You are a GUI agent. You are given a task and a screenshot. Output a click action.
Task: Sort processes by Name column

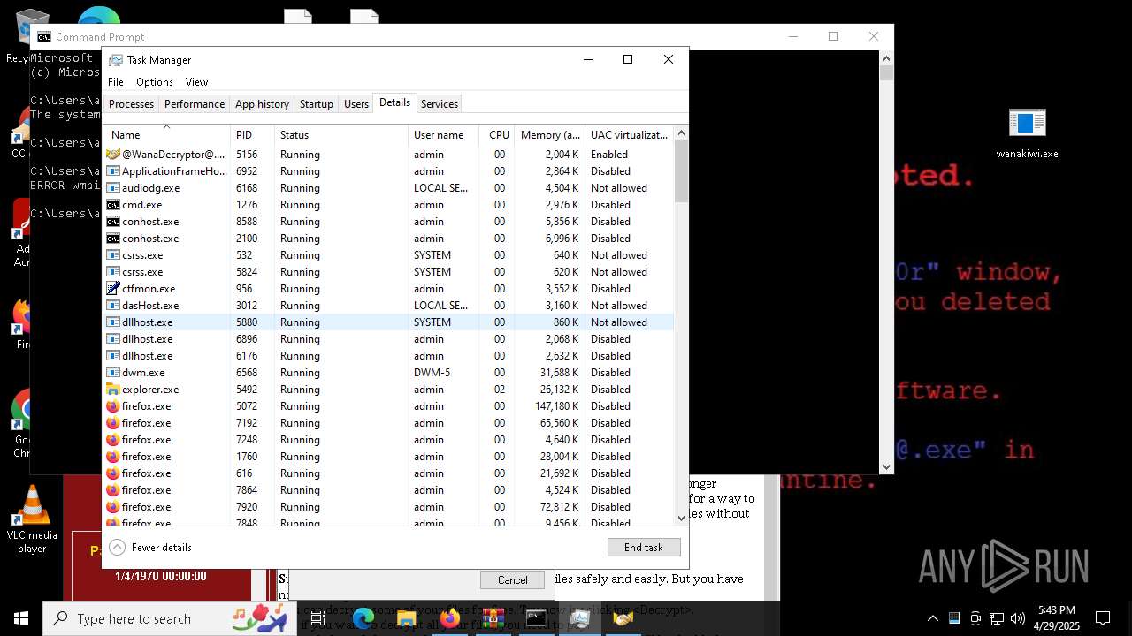[166, 135]
